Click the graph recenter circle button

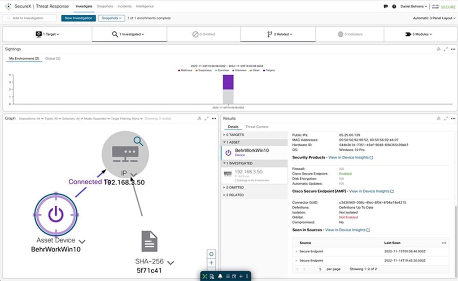click(x=211, y=254)
